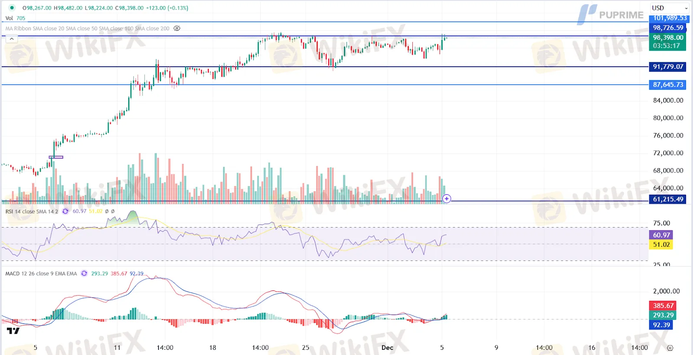Select the 61,215.49 price line label
The width and height of the screenshot is (693, 355).
pos(668,199)
